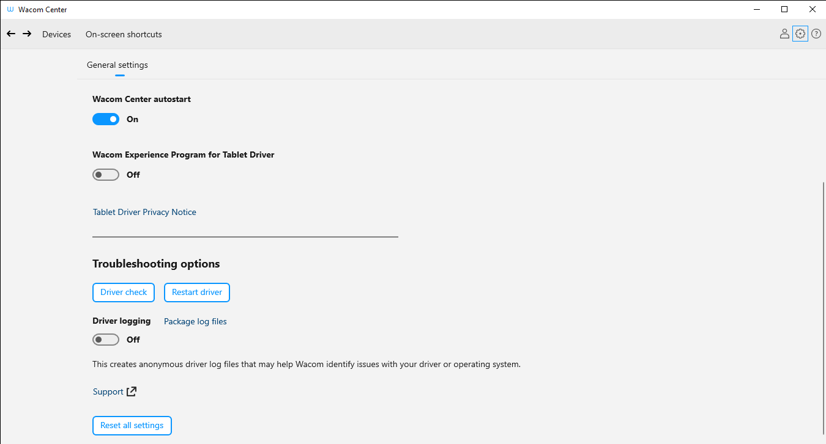Click the Wacom Center autostart label
826x444 pixels.
pyautogui.click(x=141, y=99)
